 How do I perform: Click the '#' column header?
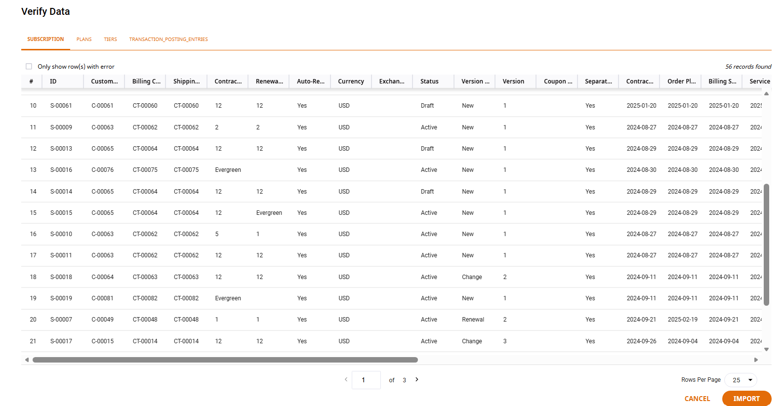[x=32, y=81]
